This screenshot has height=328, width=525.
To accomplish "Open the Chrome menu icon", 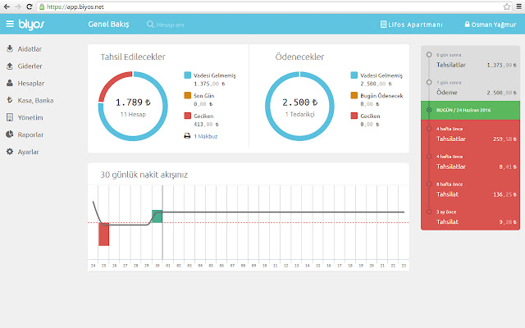I will tap(519, 7).
